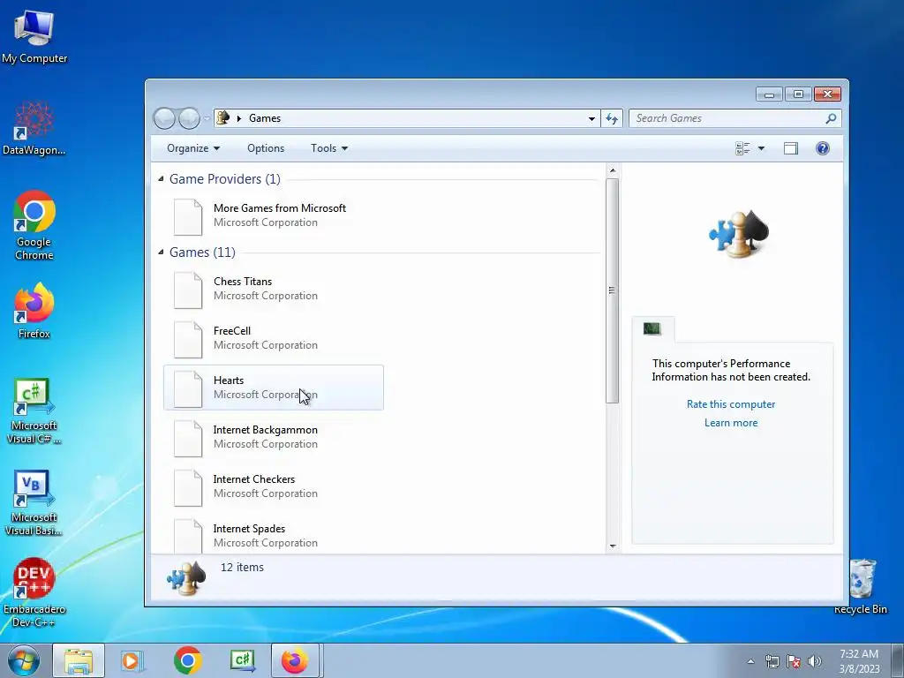The width and height of the screenshot is (904, 678).
Task: Click Games in the address bar
Action: coord(265,118)
